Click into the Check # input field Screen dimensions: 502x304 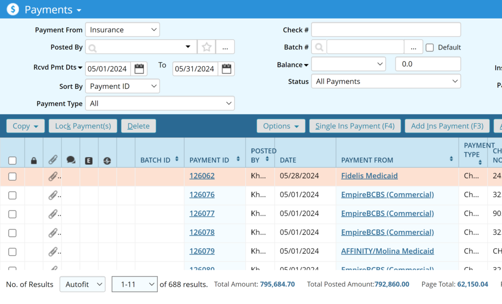(386, 30)
